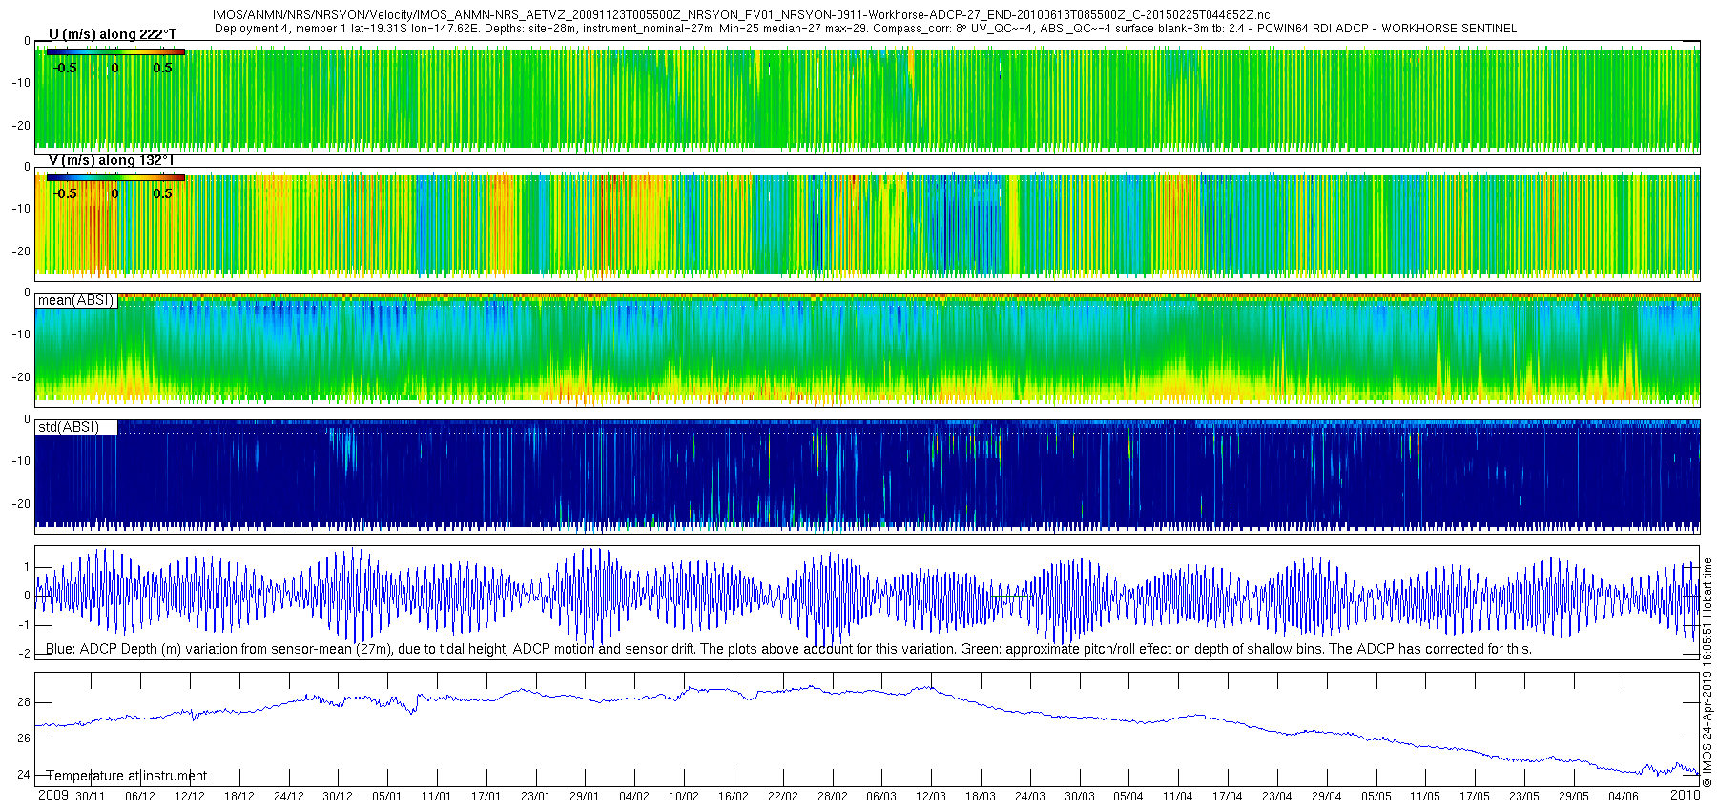The image size is (1717, 810).
Task: Click the 04/06 date tick label
Action: pos(1623,797)
